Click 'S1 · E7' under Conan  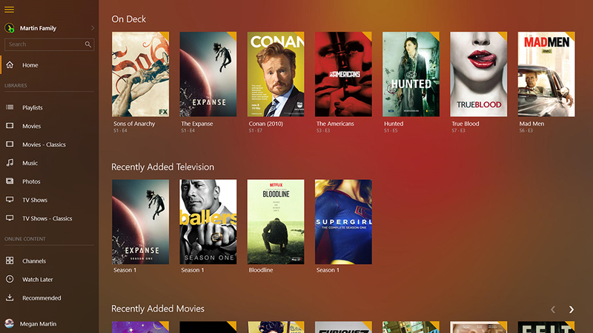[x=255, y=131]
